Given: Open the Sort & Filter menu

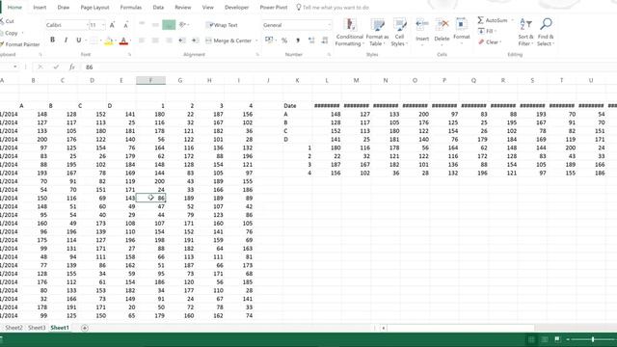Looking at the screenshot, I should coord(525,32).
